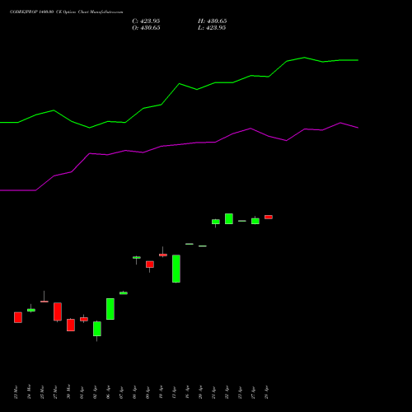
Task: Click the red candle above 28 Apr
Action: [x=269, y=217]
